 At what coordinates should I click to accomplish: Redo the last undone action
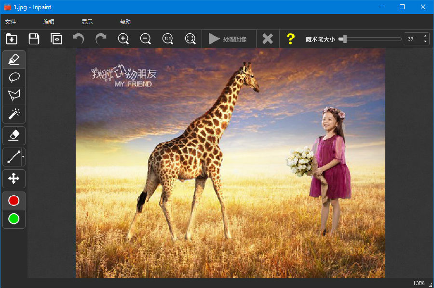pyautogui.click(x=101, y=39)
